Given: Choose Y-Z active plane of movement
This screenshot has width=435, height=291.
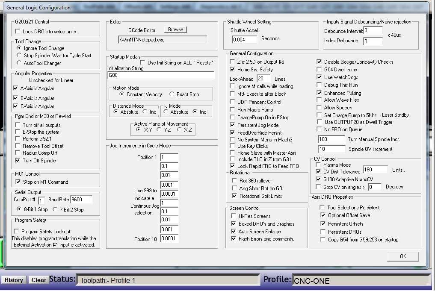Looking at the screenshot, I should pyautogui.click(x=159, y=129).
